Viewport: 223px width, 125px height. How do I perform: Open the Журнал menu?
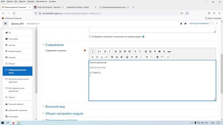click(22, 1)
